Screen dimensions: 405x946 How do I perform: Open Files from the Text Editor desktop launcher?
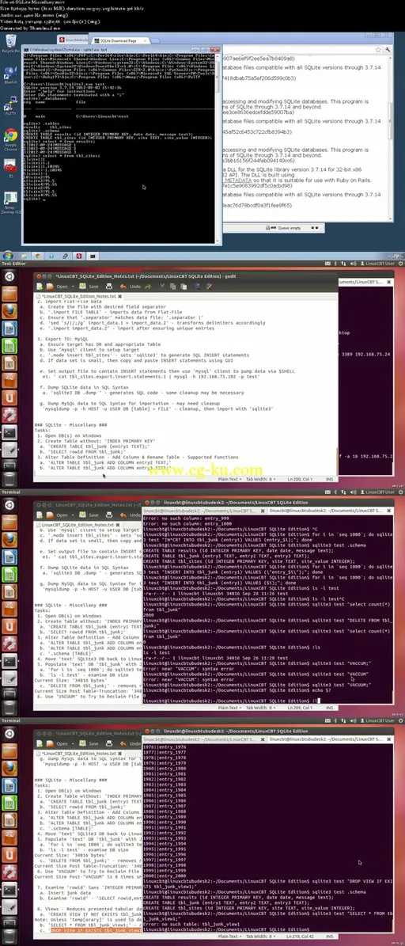click(x=9, y=294)
